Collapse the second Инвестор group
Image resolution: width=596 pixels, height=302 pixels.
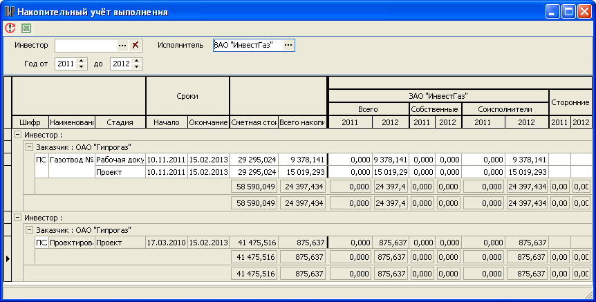(x=17, y=218)
